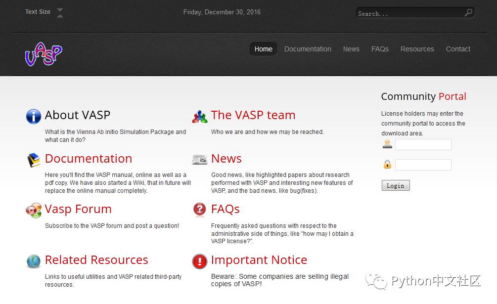Click the 'Beware: Some companies are selling illegal' notice text
This screenshot has width=497, height=304.
(280, 276)
